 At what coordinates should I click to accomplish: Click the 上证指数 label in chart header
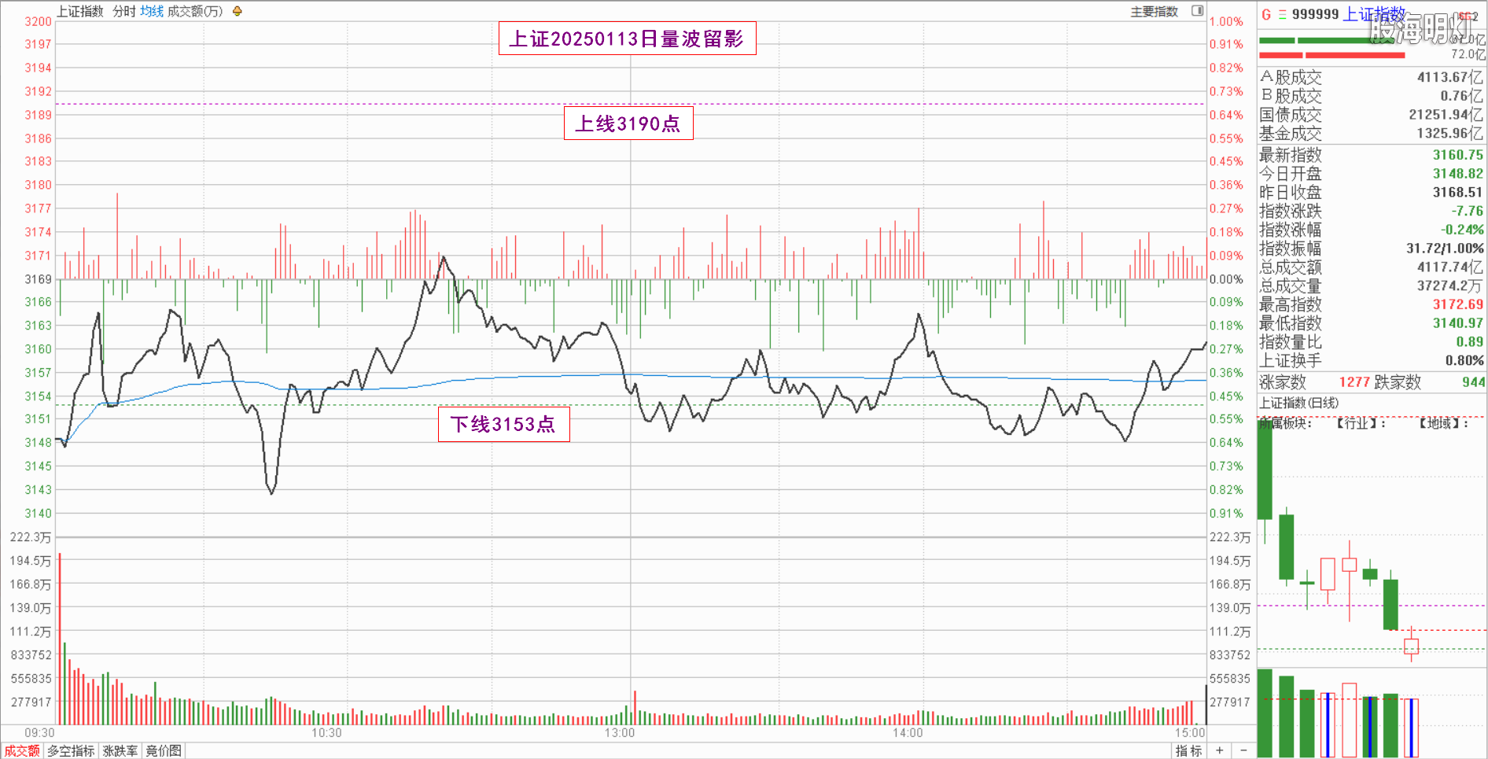point(80,11)
